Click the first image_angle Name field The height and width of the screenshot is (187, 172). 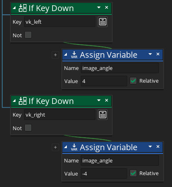coord(120,68)
